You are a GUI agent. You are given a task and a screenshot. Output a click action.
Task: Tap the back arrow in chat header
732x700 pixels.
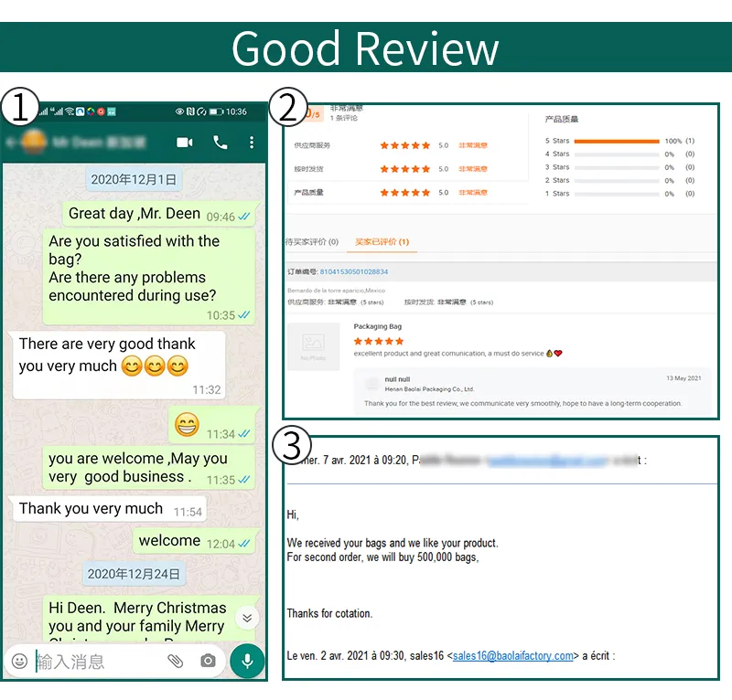tap(11, 143)
